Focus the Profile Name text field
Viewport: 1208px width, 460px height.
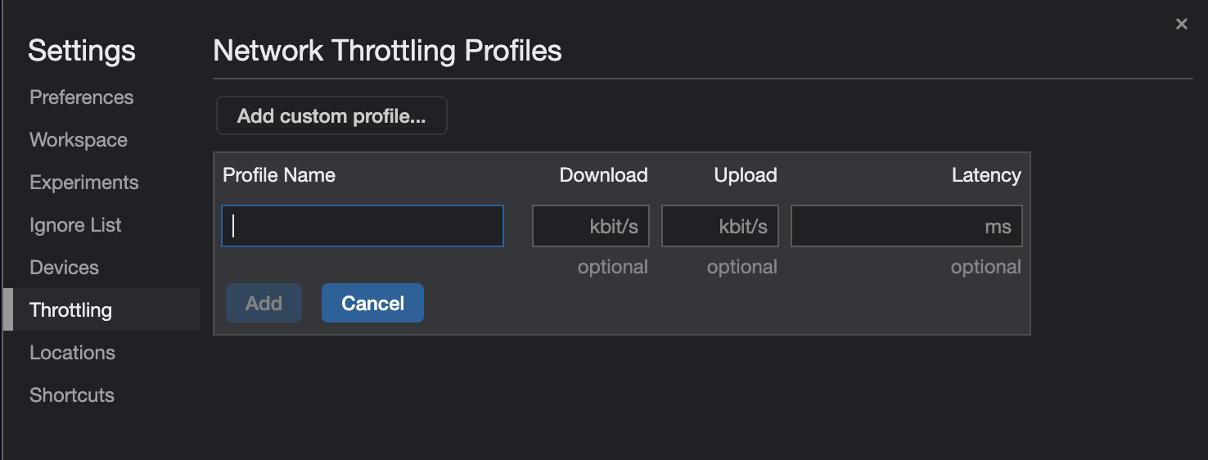(x=362, y=226)
